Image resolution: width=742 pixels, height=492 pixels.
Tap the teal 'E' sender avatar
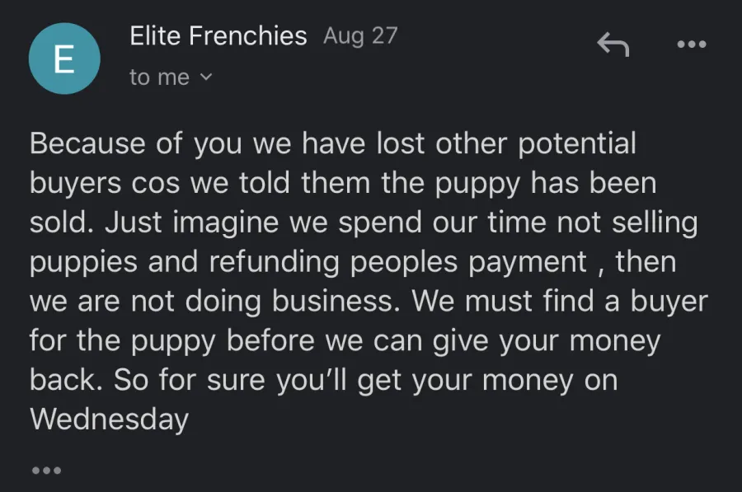(x=64, y=59)
